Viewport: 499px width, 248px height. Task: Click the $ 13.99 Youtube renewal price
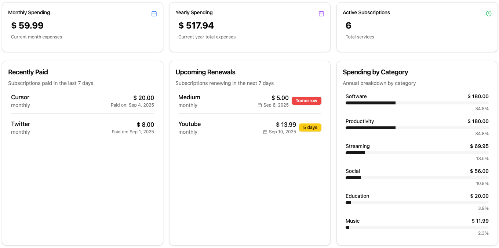[x=286, y=125]
